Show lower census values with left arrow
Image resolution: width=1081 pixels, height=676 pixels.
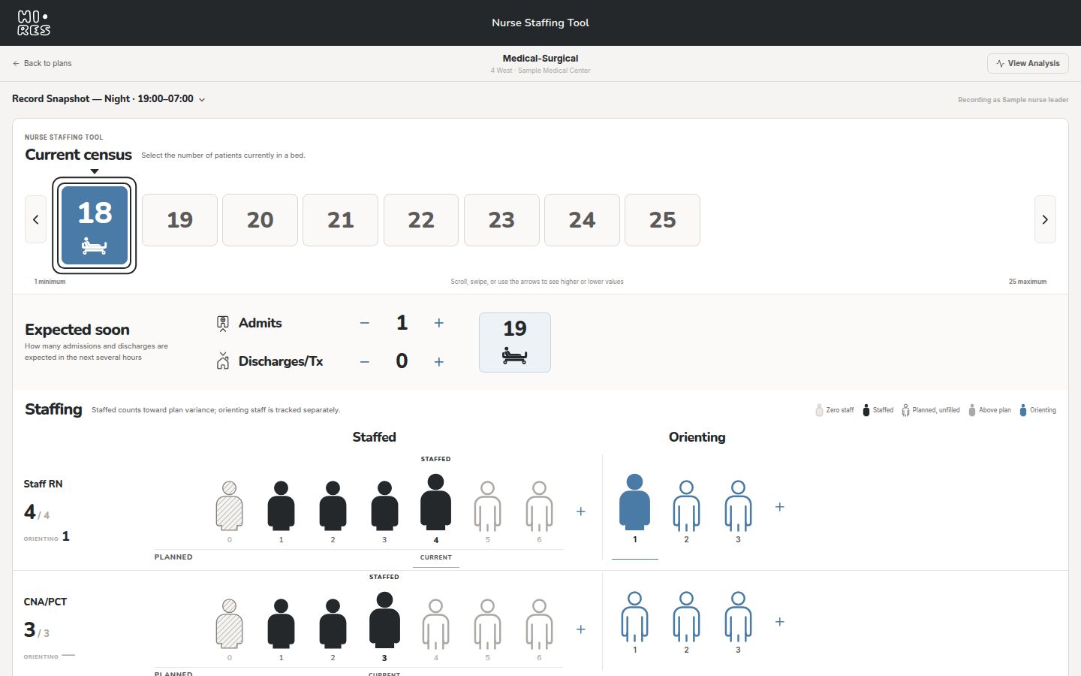(x=35, y=219)
